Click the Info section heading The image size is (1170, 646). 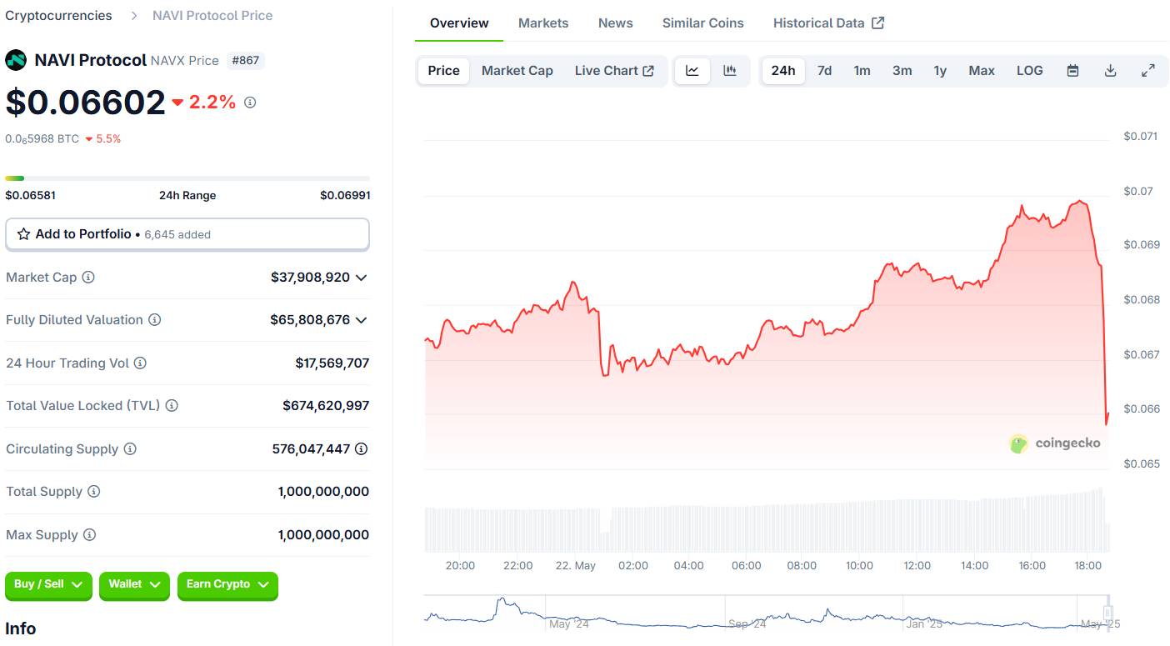[x=21, y=628]
